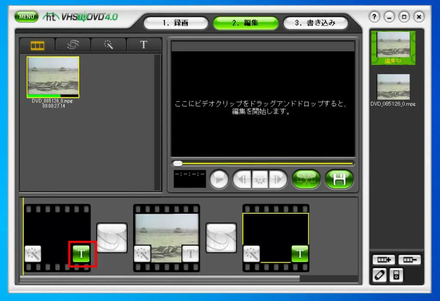This screenshot has width=440, height=301.
Task: Open the text T tab in media panel
Action: 144,45
